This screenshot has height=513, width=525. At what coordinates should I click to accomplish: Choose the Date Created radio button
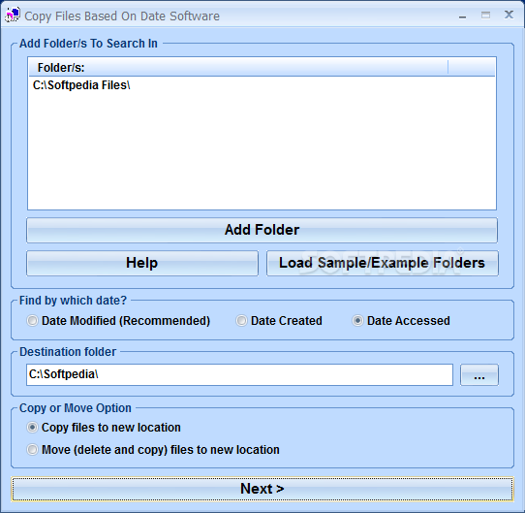pos(279,321)
